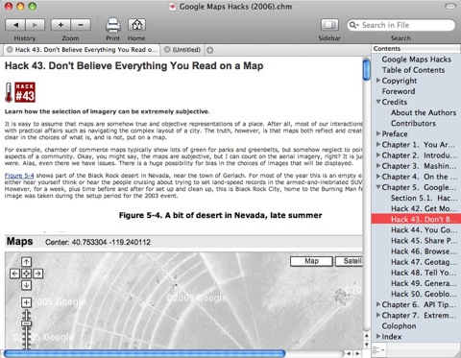This screenshot has width=461, height=358.
Task: Expand Chapter 3 in contents
Action: (x=378, y=166)
